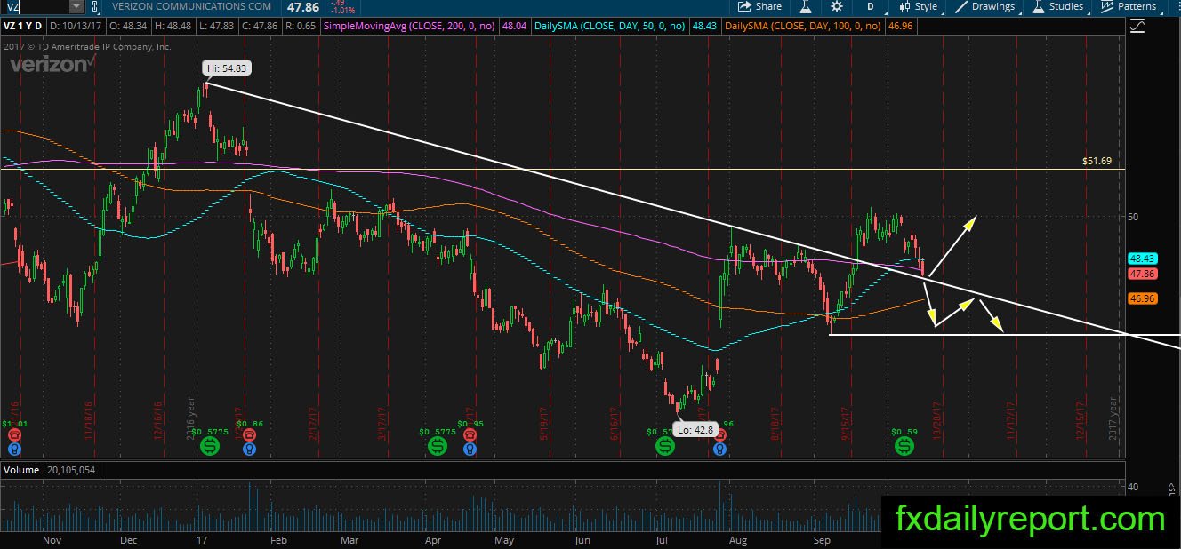Open the Drawings menu
The image size is (1181, 549).
[x=985, y=6]
